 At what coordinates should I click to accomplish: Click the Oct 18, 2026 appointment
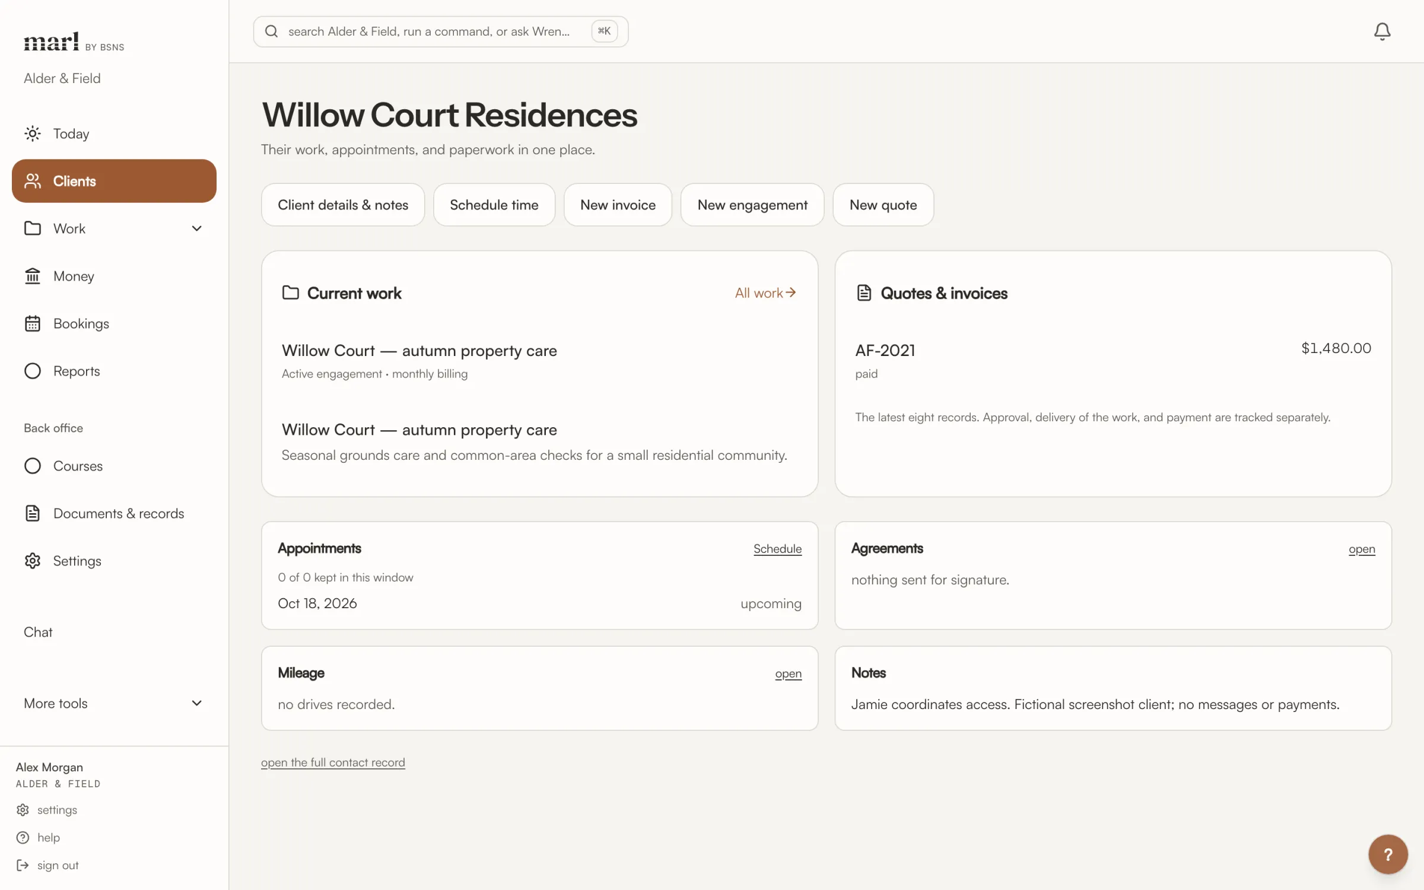click(317, 603)
